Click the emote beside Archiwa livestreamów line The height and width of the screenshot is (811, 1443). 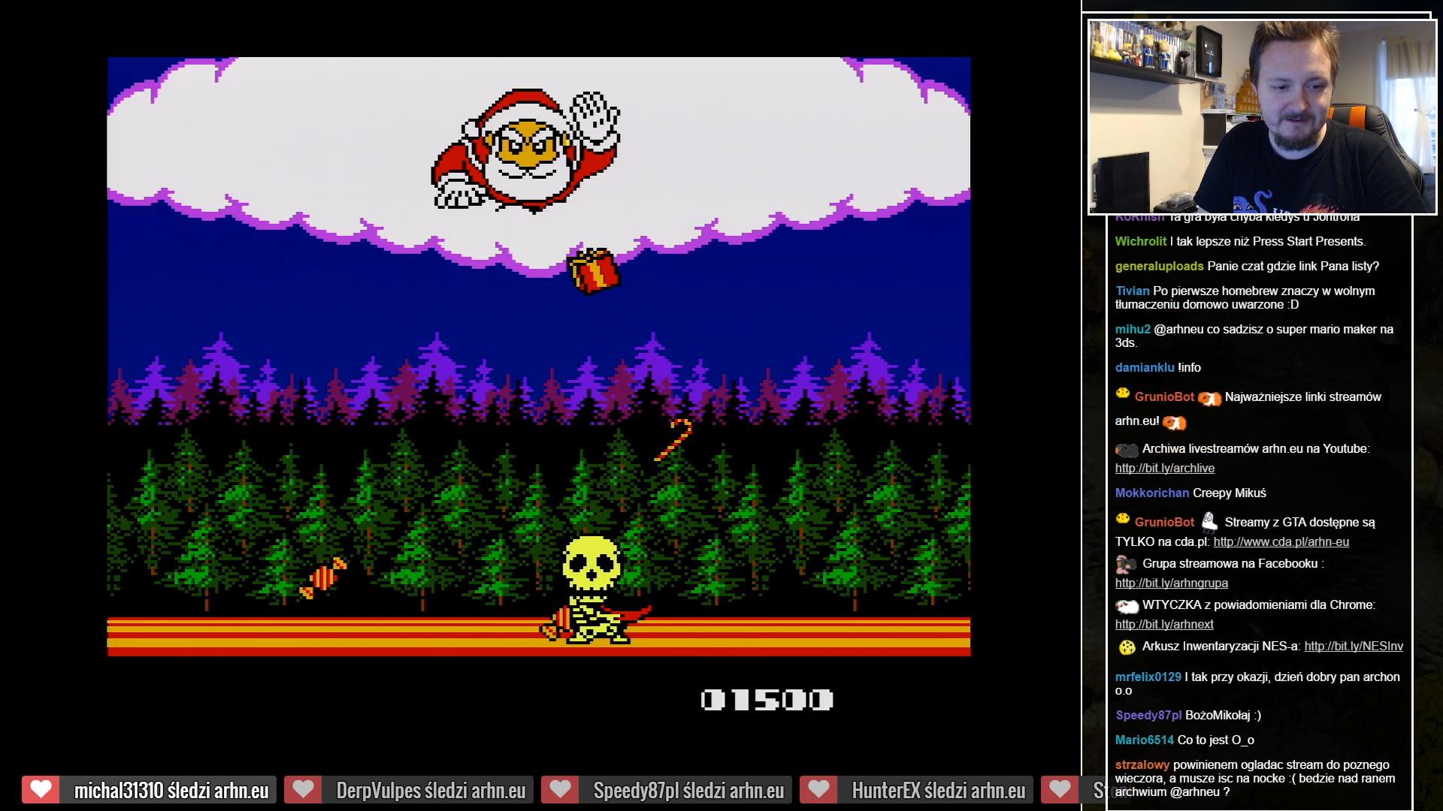point(1127,450)
